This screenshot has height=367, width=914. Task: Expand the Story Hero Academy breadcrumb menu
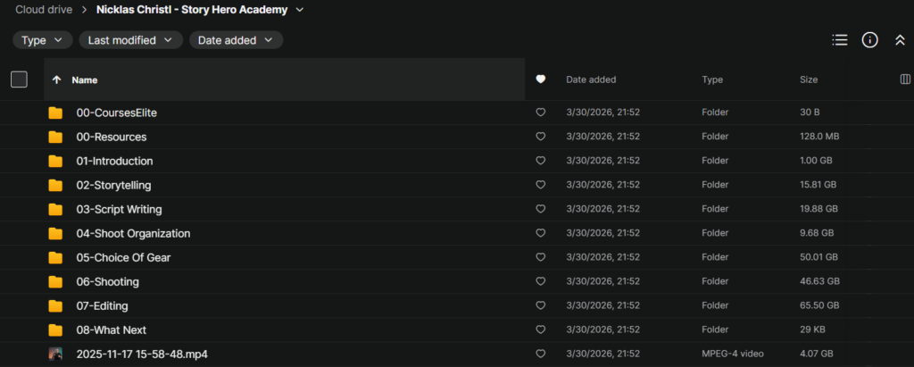pyautogui.click(x=299, y=10)
